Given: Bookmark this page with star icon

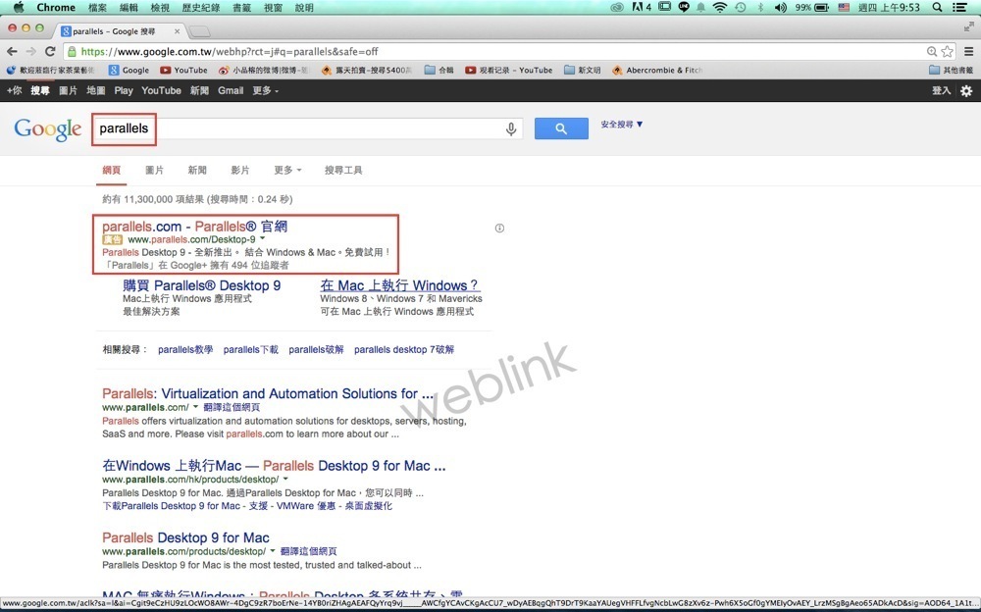Looking at the screenshot, I should [948, 51].
